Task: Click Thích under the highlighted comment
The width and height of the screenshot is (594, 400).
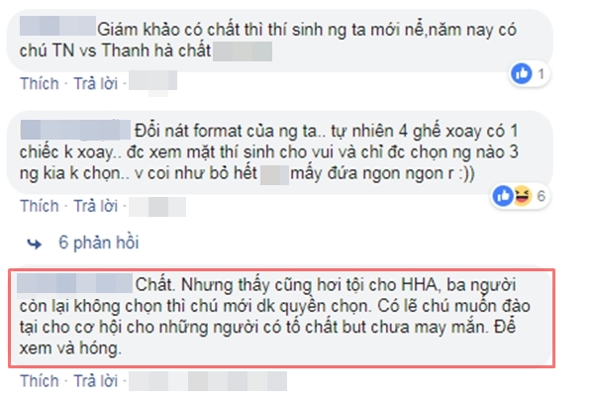Action: (x=40, y=381)
